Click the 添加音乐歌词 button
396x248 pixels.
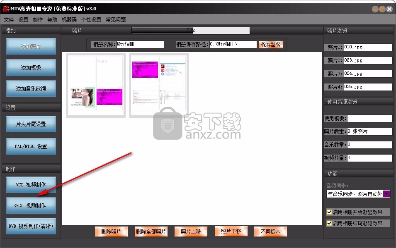pos(31,88)
